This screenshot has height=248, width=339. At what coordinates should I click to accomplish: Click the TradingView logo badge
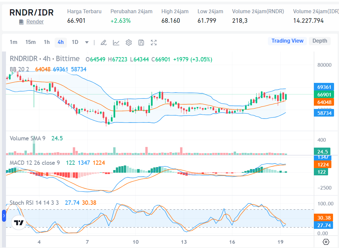pos(19,223)
